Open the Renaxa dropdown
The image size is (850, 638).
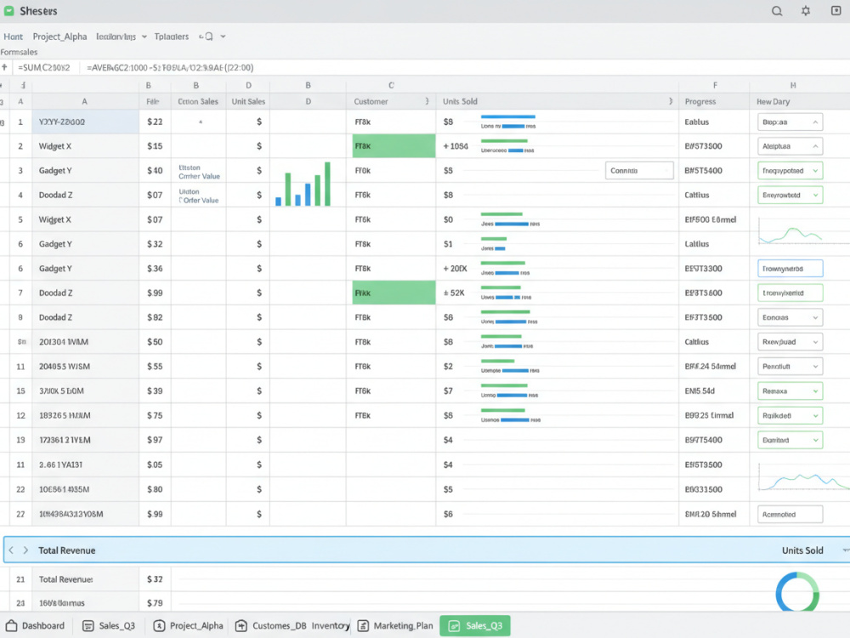[790, 390]
